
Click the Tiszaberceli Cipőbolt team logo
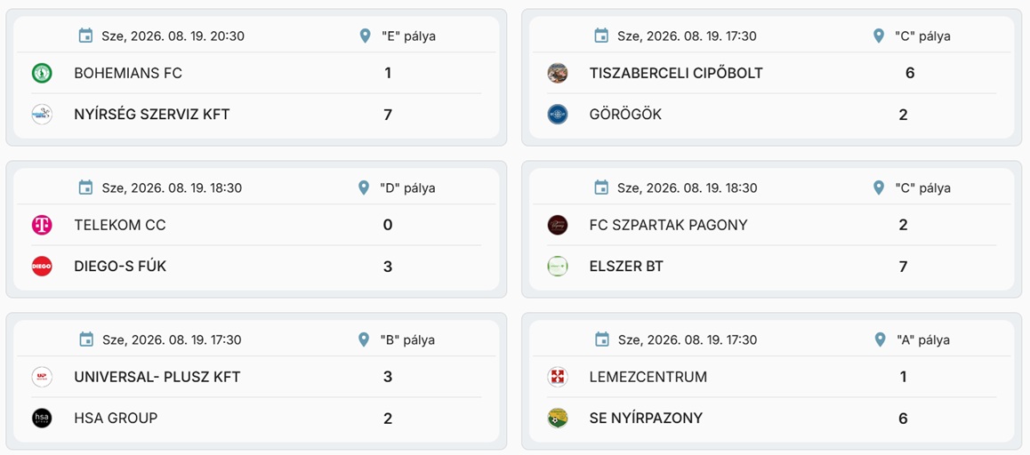(x=557, y=73)
